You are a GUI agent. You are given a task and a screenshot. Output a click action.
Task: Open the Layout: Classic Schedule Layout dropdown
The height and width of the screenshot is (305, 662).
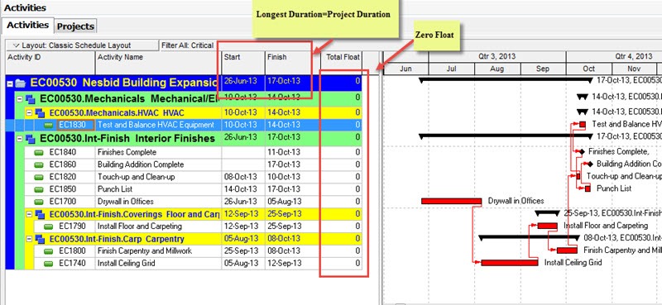pyautogui.click(x=82, y=45)
